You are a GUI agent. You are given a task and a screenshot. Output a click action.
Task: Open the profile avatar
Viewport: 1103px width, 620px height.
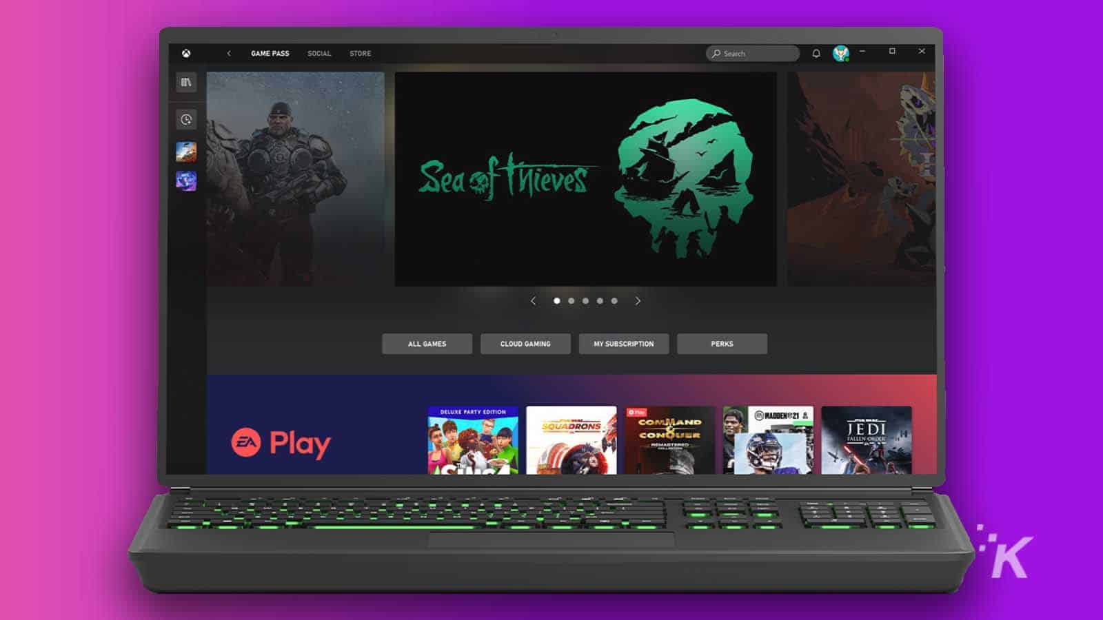click(841, 53)
